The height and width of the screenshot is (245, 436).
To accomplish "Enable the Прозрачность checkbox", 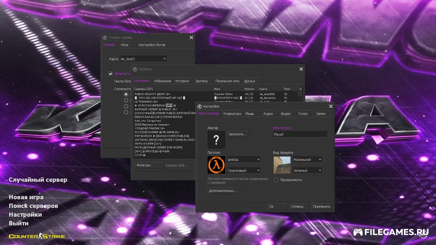I will click(276, 180).
